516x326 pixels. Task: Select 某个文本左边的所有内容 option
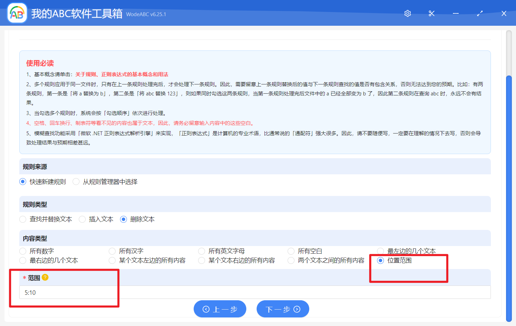[112, 260]
